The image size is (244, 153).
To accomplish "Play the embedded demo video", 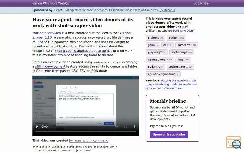I will point(37,127).
